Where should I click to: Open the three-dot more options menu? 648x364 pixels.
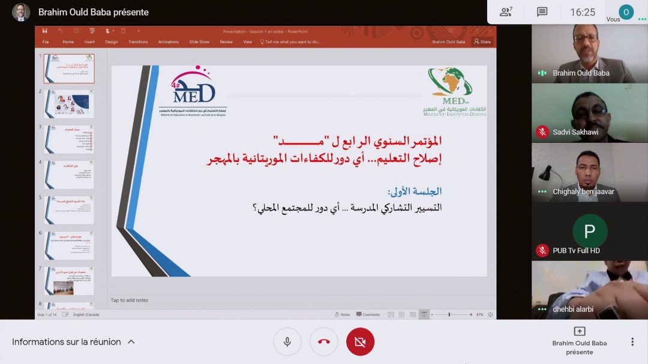click(632, 342)
